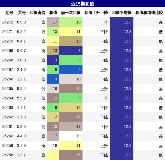Image resolution: width=165 pixels, height=160 pixels.
Task: Click winning numbers 6,4,1
Action: (x=21, y=41)
